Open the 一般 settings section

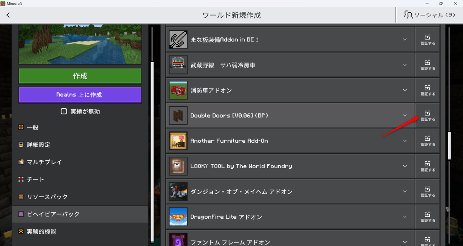[80, 127]
